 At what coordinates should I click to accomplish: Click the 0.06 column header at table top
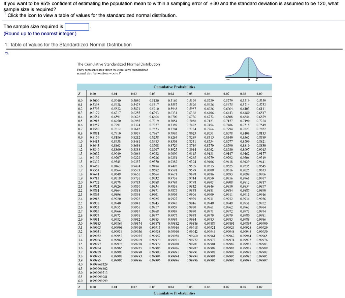point(207,94)
